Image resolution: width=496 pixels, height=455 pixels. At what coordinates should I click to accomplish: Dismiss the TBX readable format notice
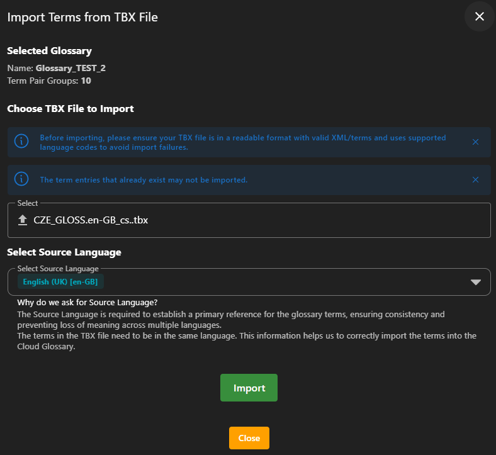(475, 142)
